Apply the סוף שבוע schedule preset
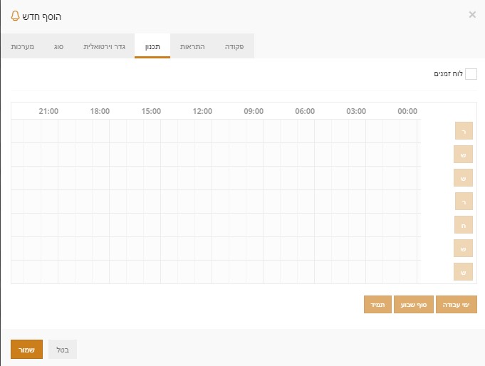 coord(413,305)
